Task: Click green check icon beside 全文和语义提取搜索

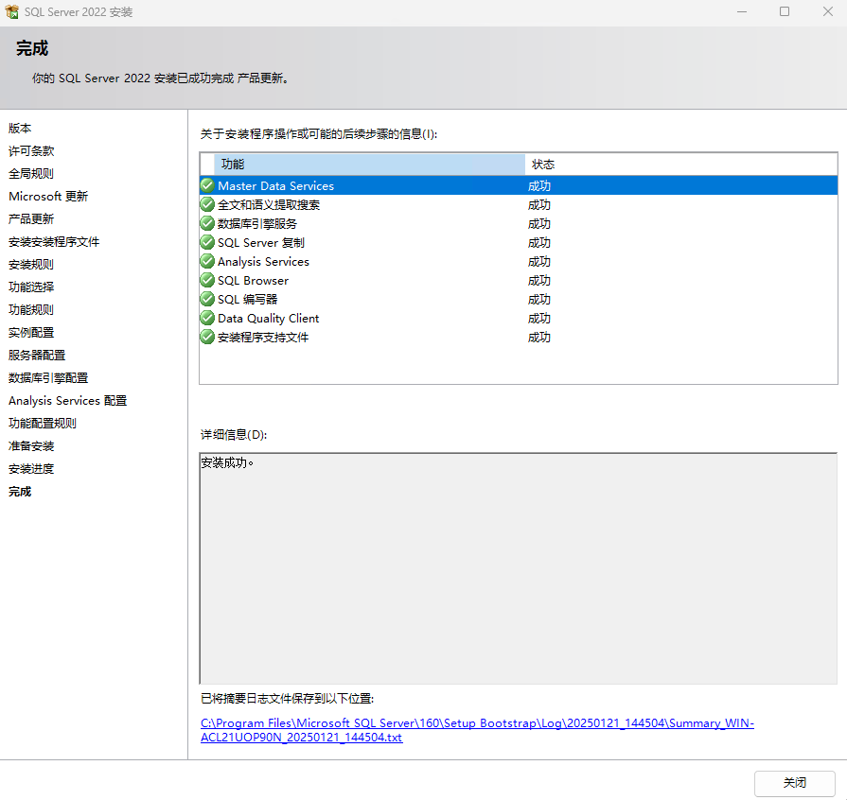Action: coord(207,204)
